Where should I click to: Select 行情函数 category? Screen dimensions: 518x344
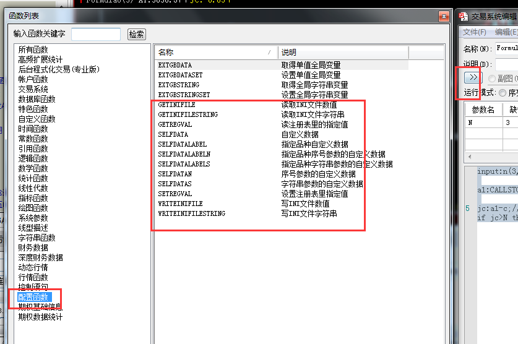33,277
